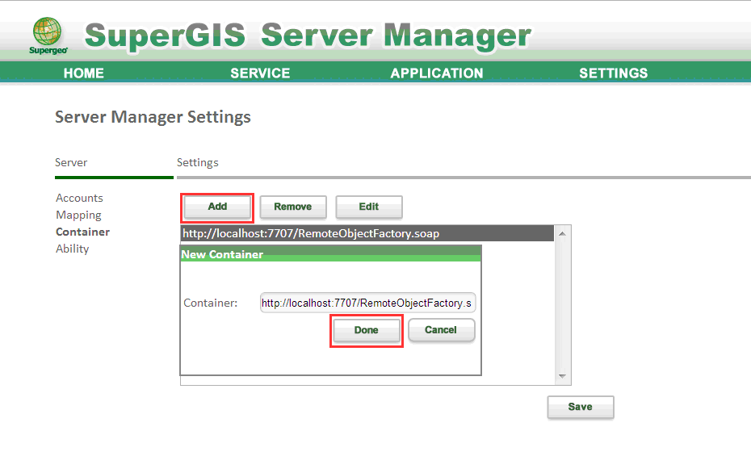Image resolution: width=751 pixels, height=456 pixels.
Task: Open the SETTINGS navigation menu
Action: pos(614,73)
